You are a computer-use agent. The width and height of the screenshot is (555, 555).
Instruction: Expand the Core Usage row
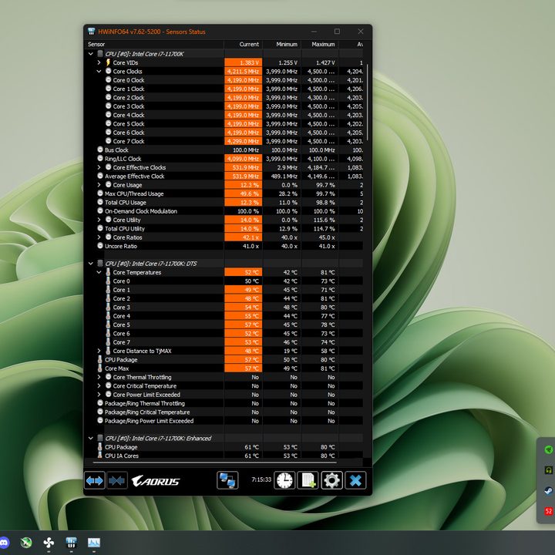pos(99,185)
